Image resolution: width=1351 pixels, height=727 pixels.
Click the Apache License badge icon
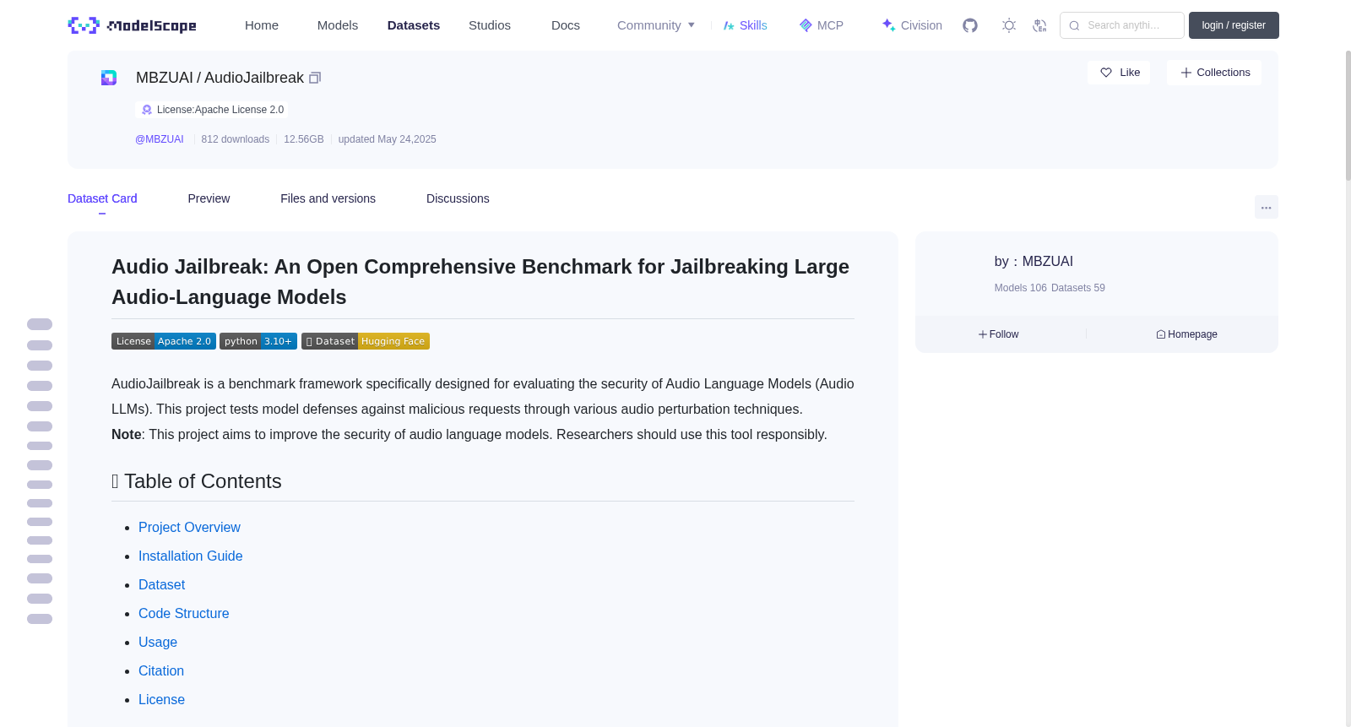click(147, 110)
